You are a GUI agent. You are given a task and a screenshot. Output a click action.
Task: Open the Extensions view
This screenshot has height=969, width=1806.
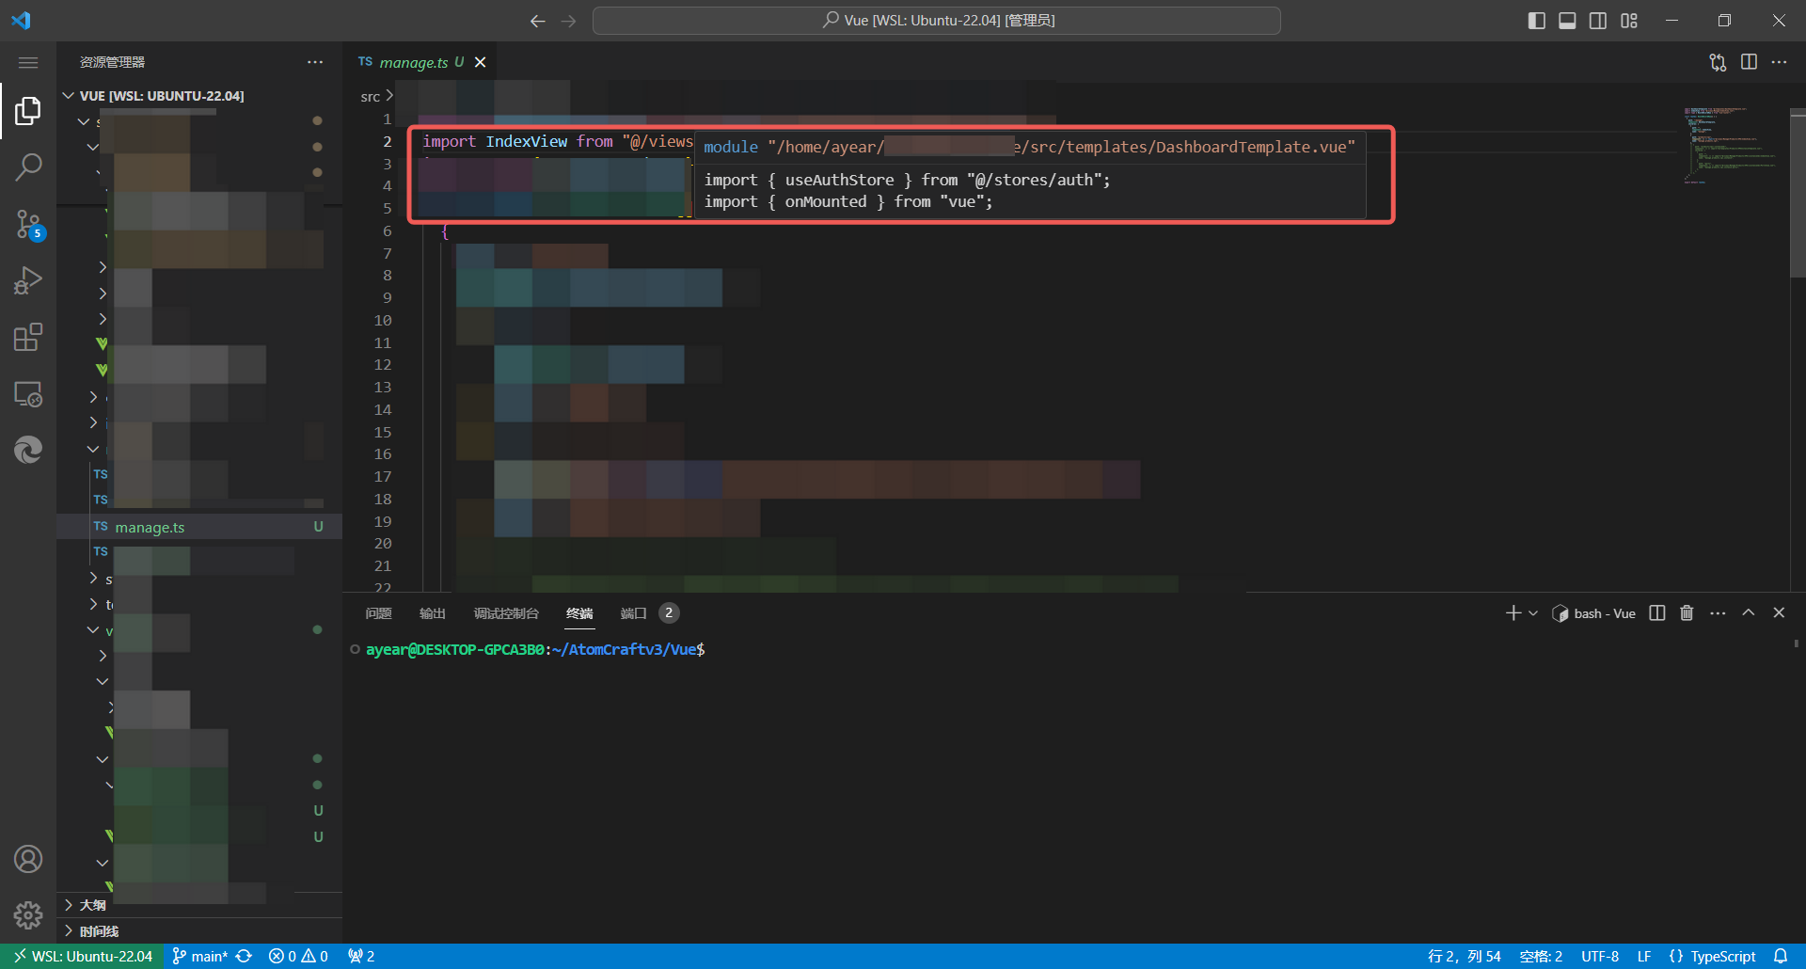pos(28,337)
